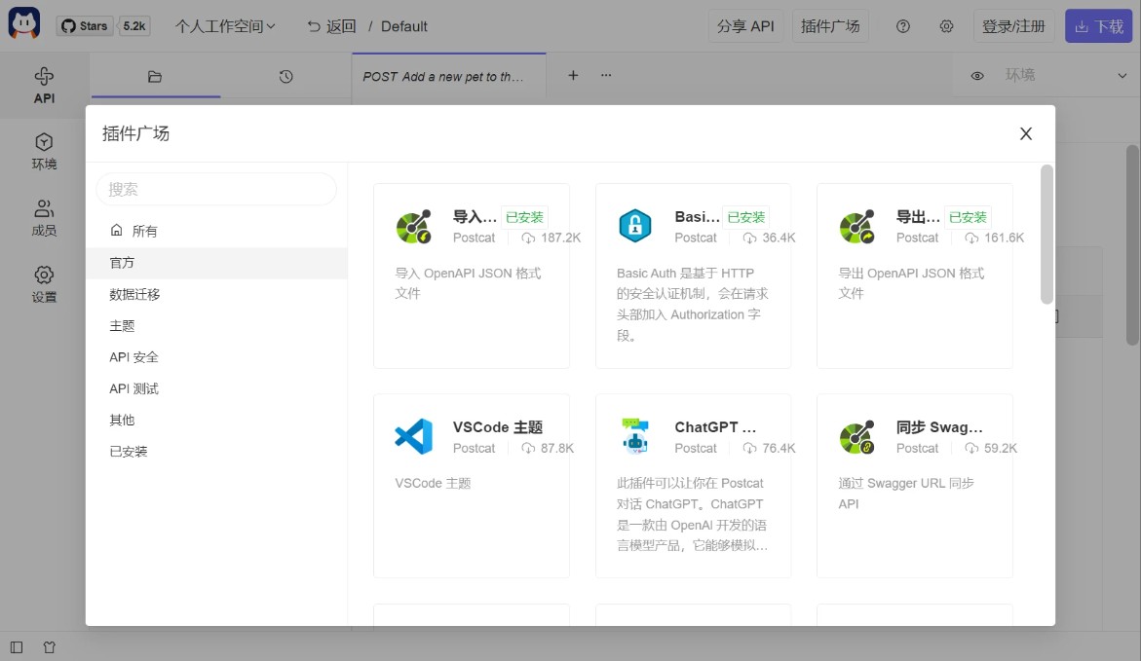Open the 同步 Swag... plugin title

tap(939, 426)
